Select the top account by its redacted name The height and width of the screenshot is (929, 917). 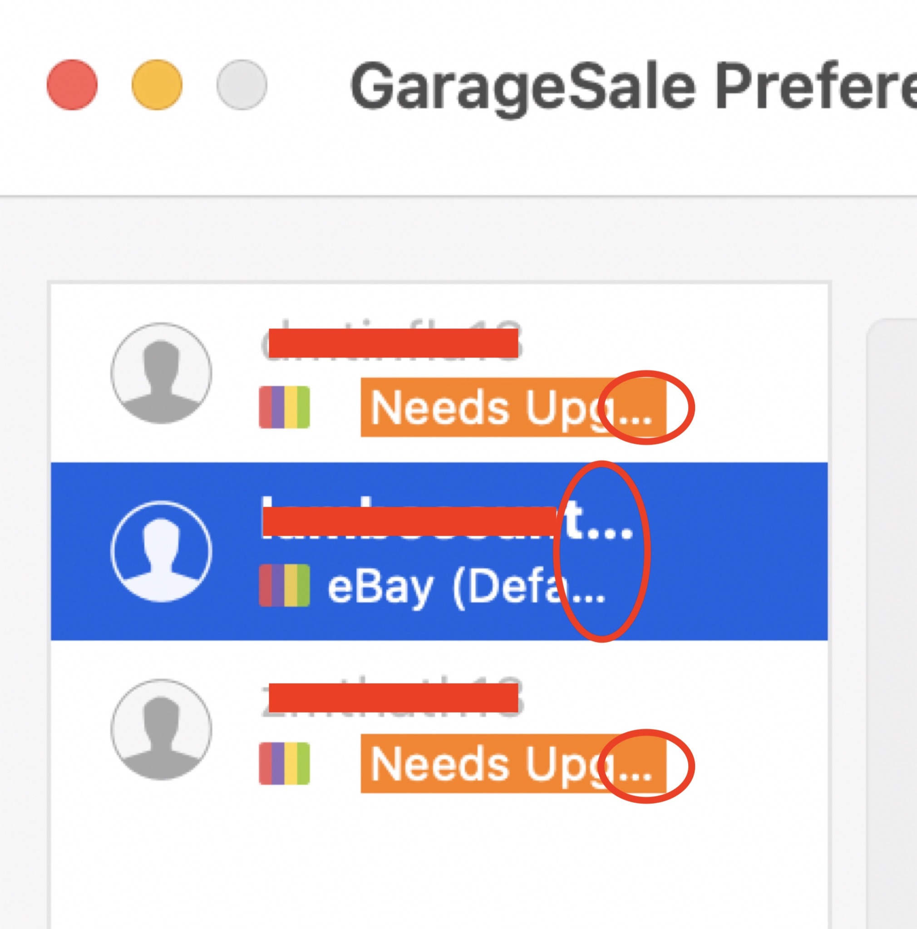click(392, 342)
